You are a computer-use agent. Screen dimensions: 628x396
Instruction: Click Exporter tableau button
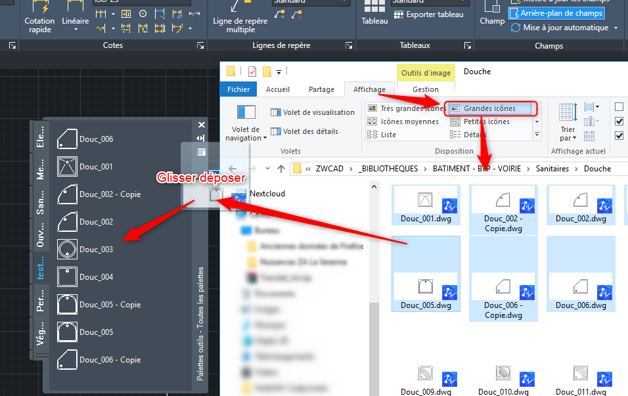(x=428, y=14)
